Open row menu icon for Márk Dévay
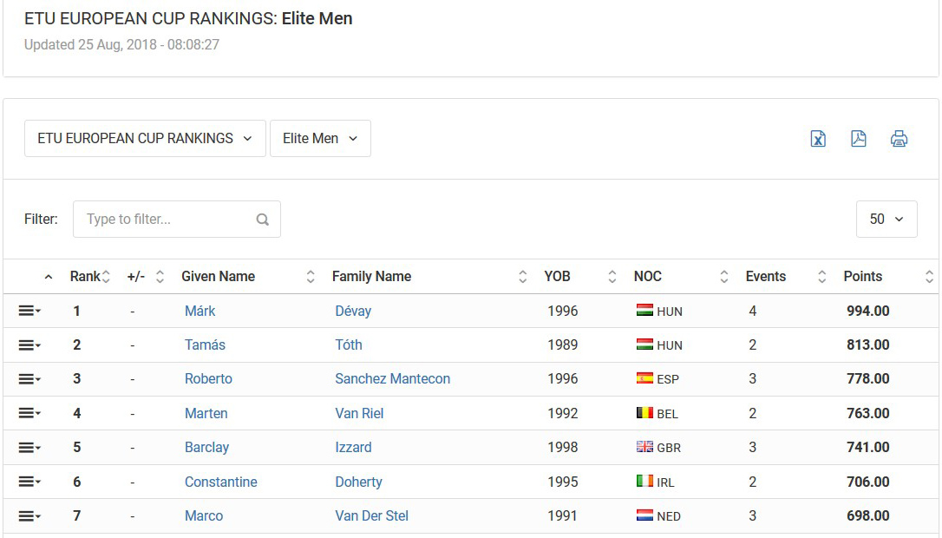942x538 pixels. (x=29, y=311)
